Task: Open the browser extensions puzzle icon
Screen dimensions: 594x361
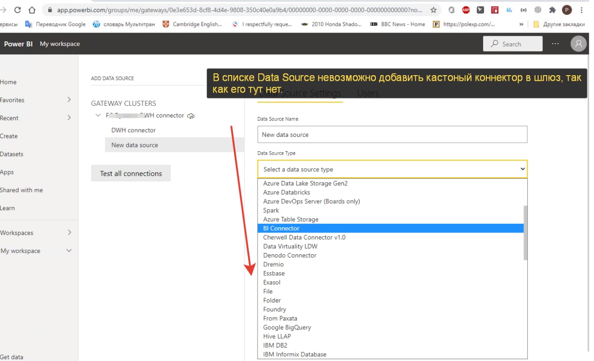Action: 552,10
